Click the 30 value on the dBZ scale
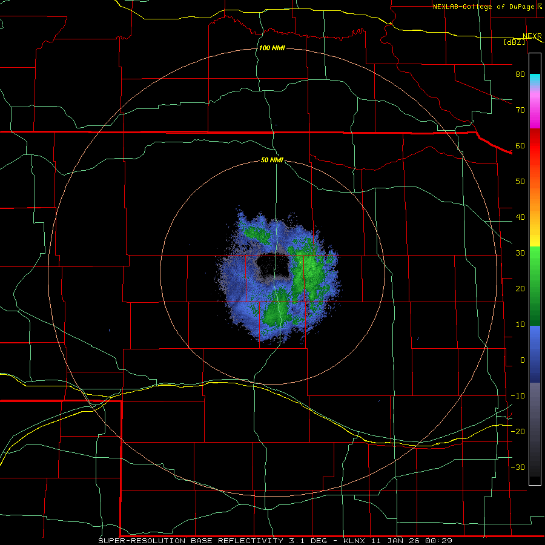Screen dimensions: 545x545 click(x=520, y=253)
